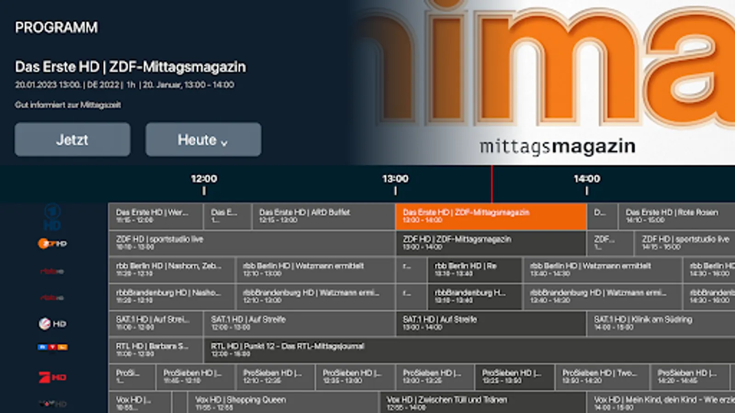Select ZDF HD sportstudio live cell starting 14:15

click(x=685, y=243)
